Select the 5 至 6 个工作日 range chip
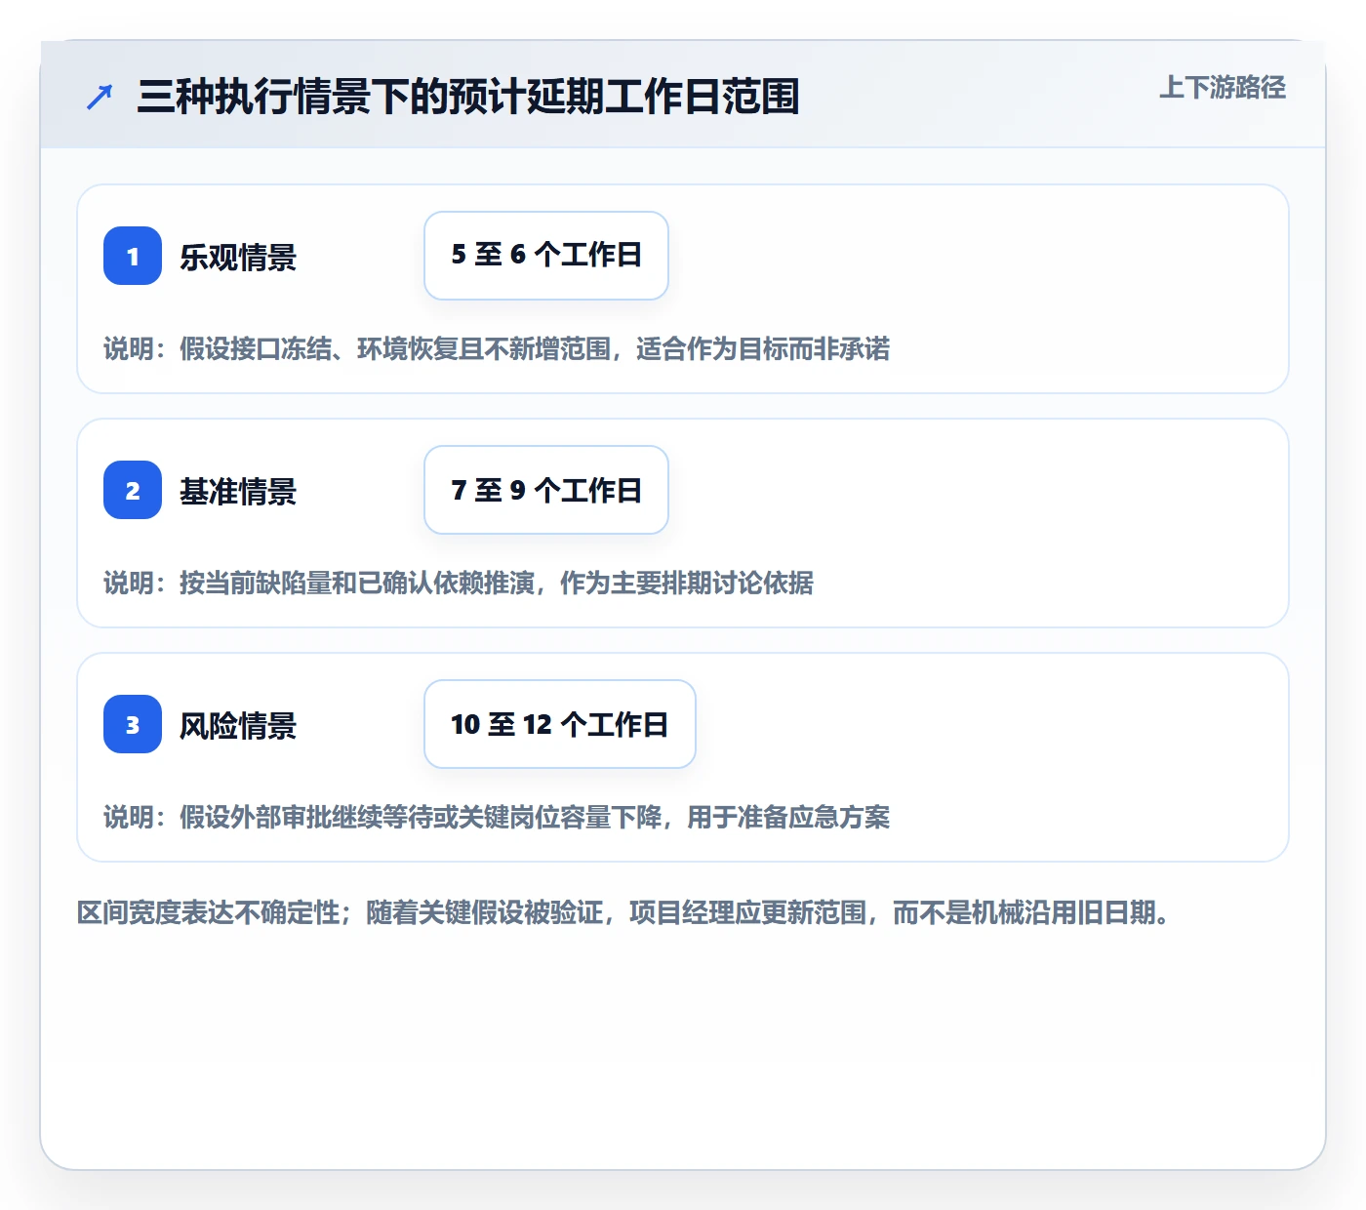This screenshot has height=1210, width=1366. tap(546, 256)
